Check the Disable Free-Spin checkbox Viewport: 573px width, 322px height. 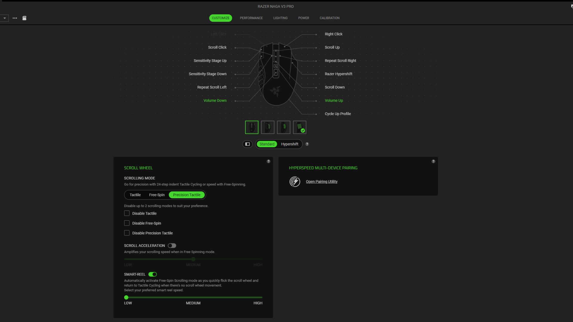[x=127, y=223]
